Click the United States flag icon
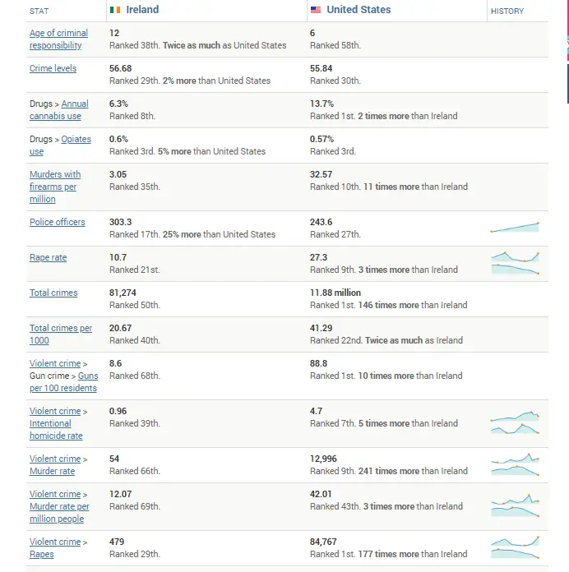The image size is (569, 572). point(316,11)
